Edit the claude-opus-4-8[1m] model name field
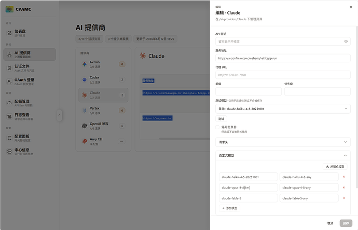The width and height of the screenshot is (358, 230). (249, 187)
